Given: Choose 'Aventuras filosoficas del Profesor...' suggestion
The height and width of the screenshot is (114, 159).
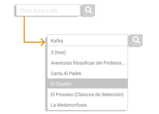Looking at the screenshot, I should [x=87, y=63].
